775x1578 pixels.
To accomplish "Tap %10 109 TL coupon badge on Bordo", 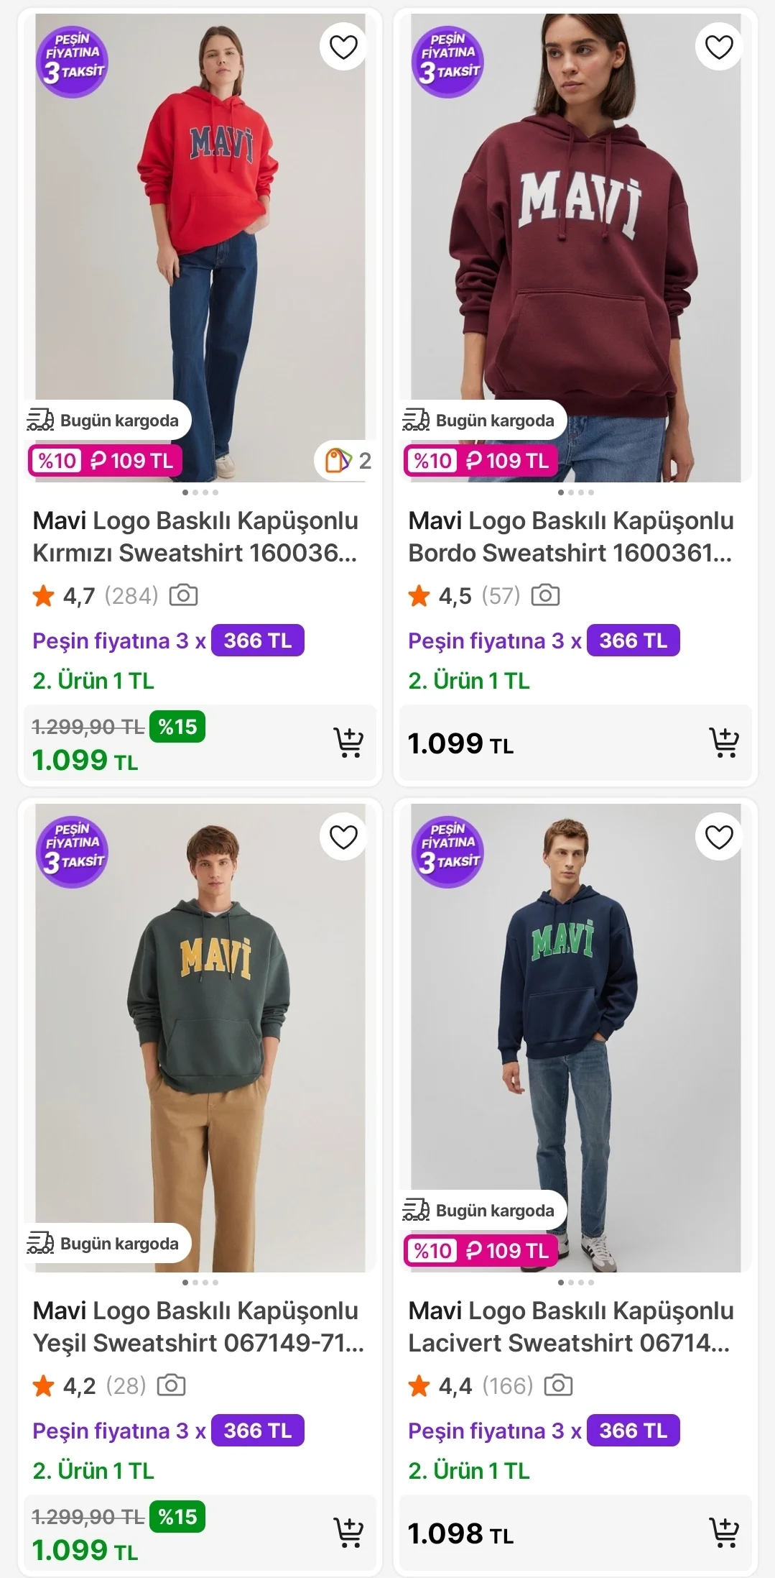I will 481,461.
